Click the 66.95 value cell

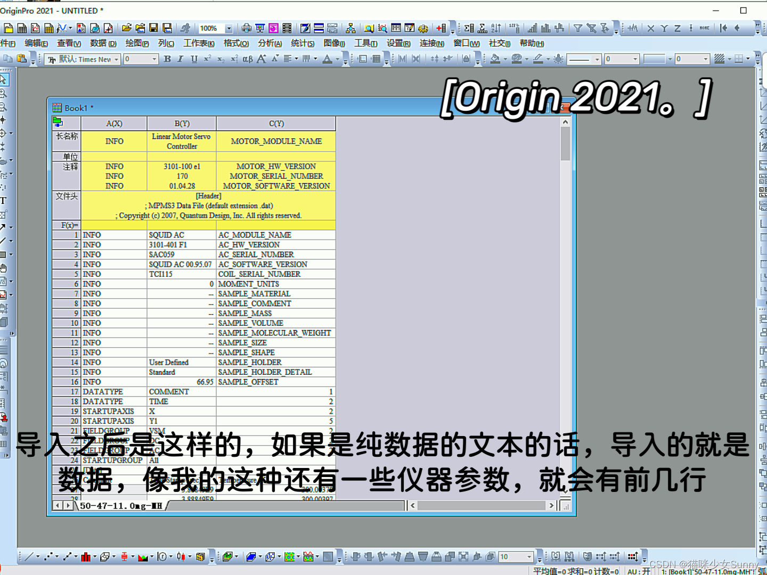click(182, 382)
